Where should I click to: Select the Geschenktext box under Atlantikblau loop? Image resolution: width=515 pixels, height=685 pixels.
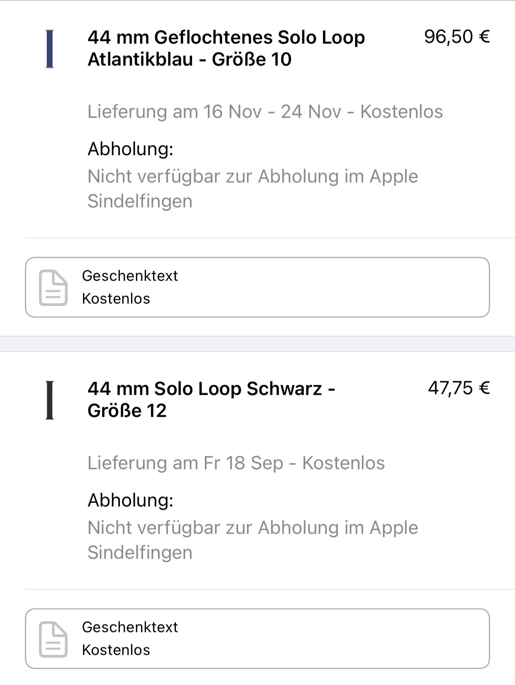pos(257,287)
